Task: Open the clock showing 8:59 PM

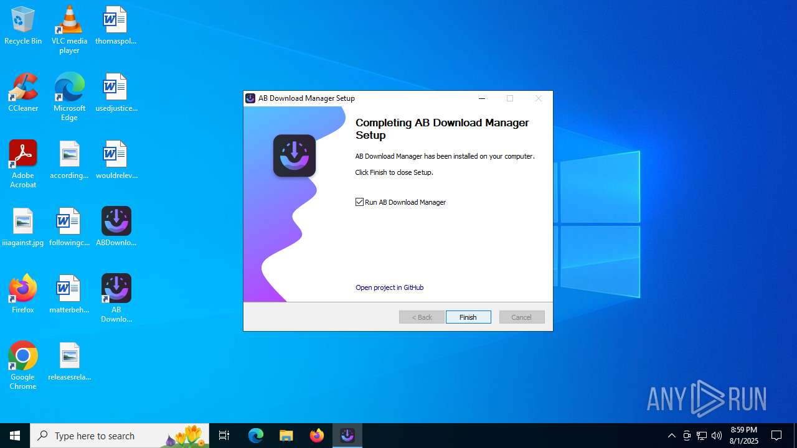Action: (x=744, y=436)
